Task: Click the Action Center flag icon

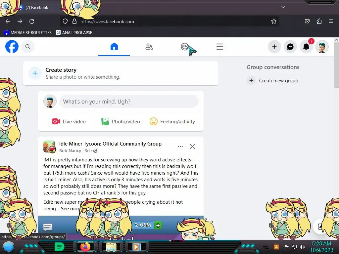Action: click(286, 247)
